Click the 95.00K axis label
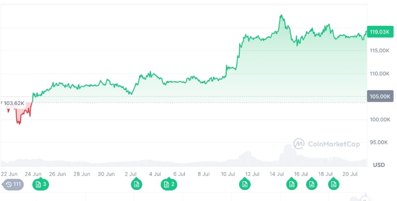The width and height of the screenshot is (397, 201). click(378, 142)
